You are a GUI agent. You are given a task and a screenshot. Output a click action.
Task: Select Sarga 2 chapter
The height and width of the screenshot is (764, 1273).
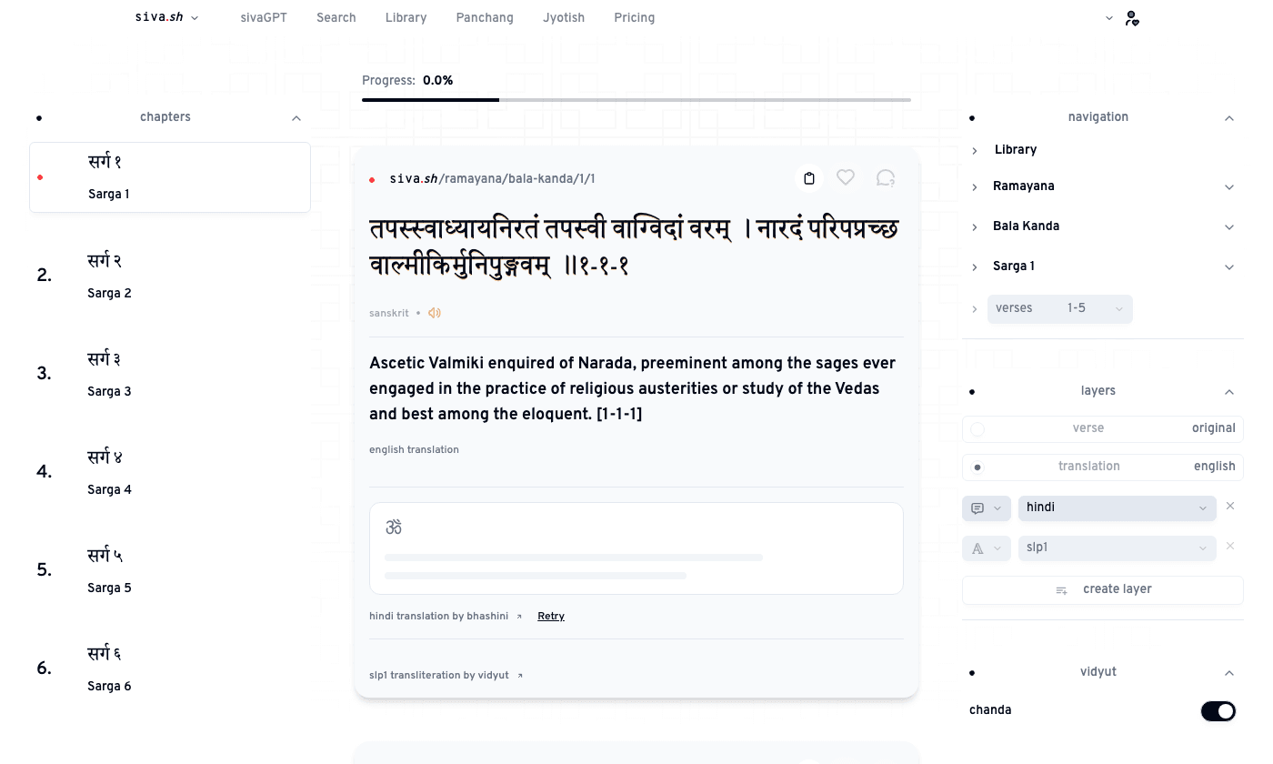pyautogui.click(x=170, y=276)
